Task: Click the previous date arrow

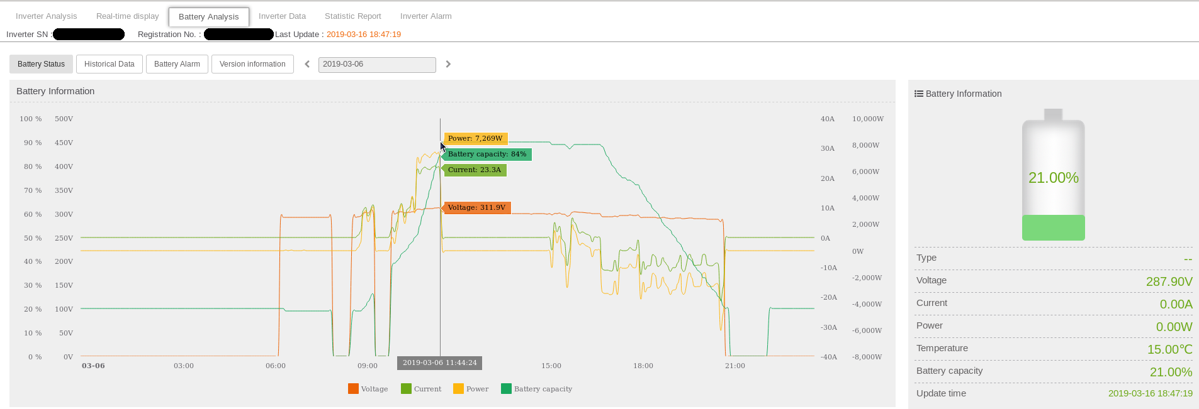Action: [x=307, y=64]
